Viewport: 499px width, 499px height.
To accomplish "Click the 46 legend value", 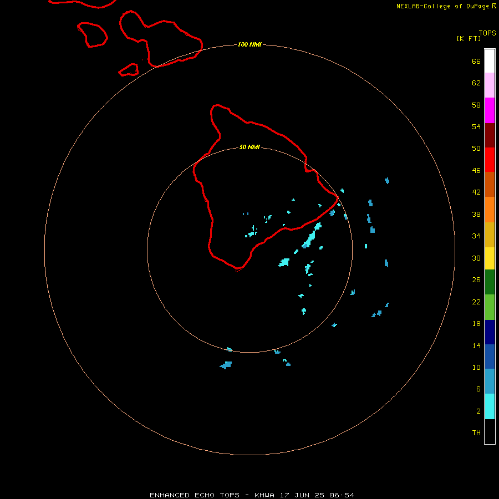I will tap(476, 171).
